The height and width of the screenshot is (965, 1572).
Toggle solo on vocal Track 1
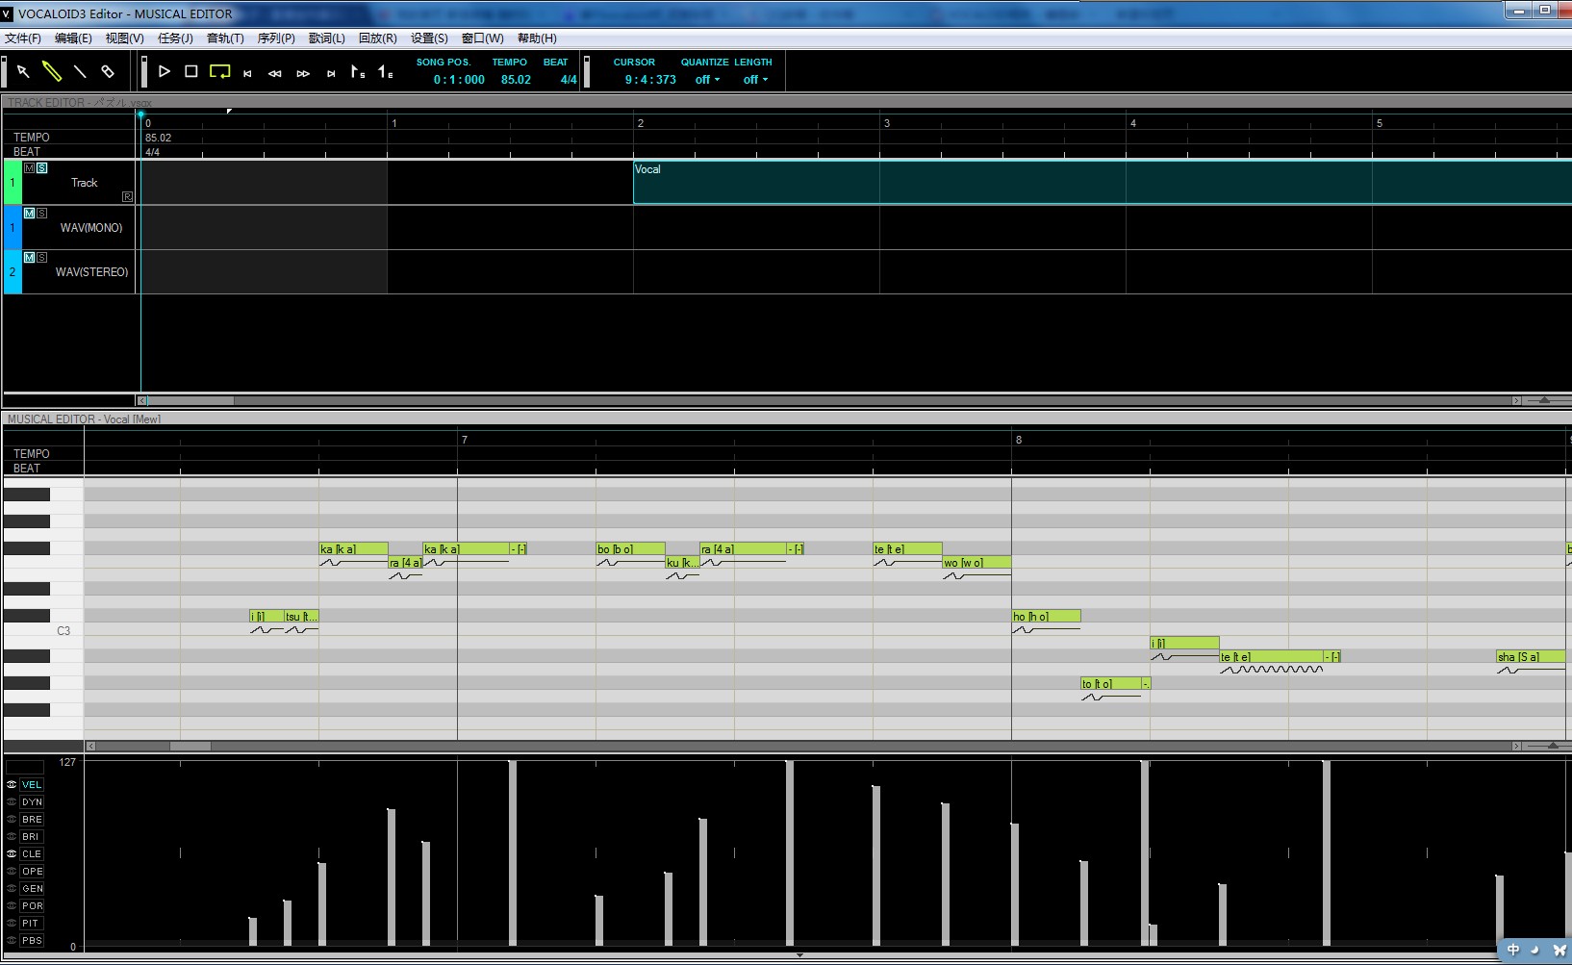41,168
